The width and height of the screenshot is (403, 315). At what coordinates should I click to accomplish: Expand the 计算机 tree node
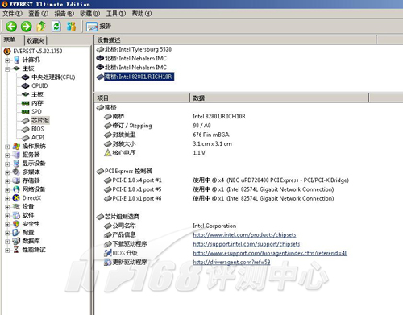tap(7, 60)
